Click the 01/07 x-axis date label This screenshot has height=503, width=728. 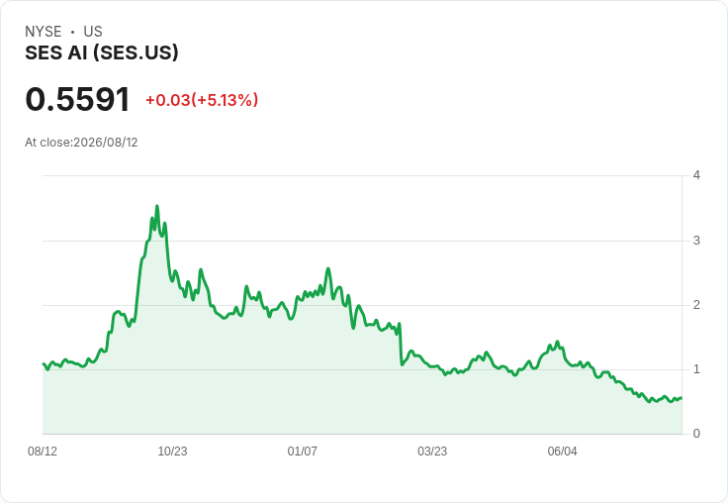[303, 451]
